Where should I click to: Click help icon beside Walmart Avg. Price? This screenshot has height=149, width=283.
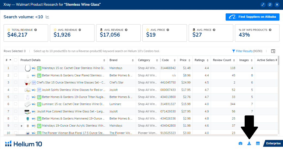(x=168, y=30)
